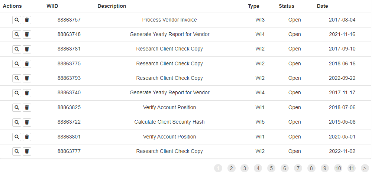This screenshot has height=173, width=375.
Task: Remove work item 88863722 using the trash icon
Action: coord(27,122)
